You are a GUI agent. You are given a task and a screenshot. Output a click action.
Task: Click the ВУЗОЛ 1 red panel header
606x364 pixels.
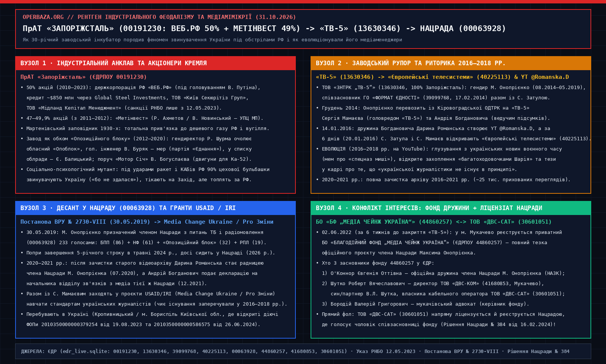pos(155,63)
